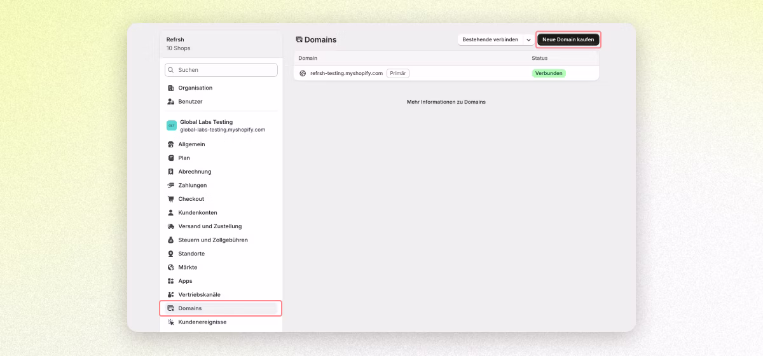763x356 pixels.
Task: Click the Neue Domain kaufen button
Action: (568, 39)
